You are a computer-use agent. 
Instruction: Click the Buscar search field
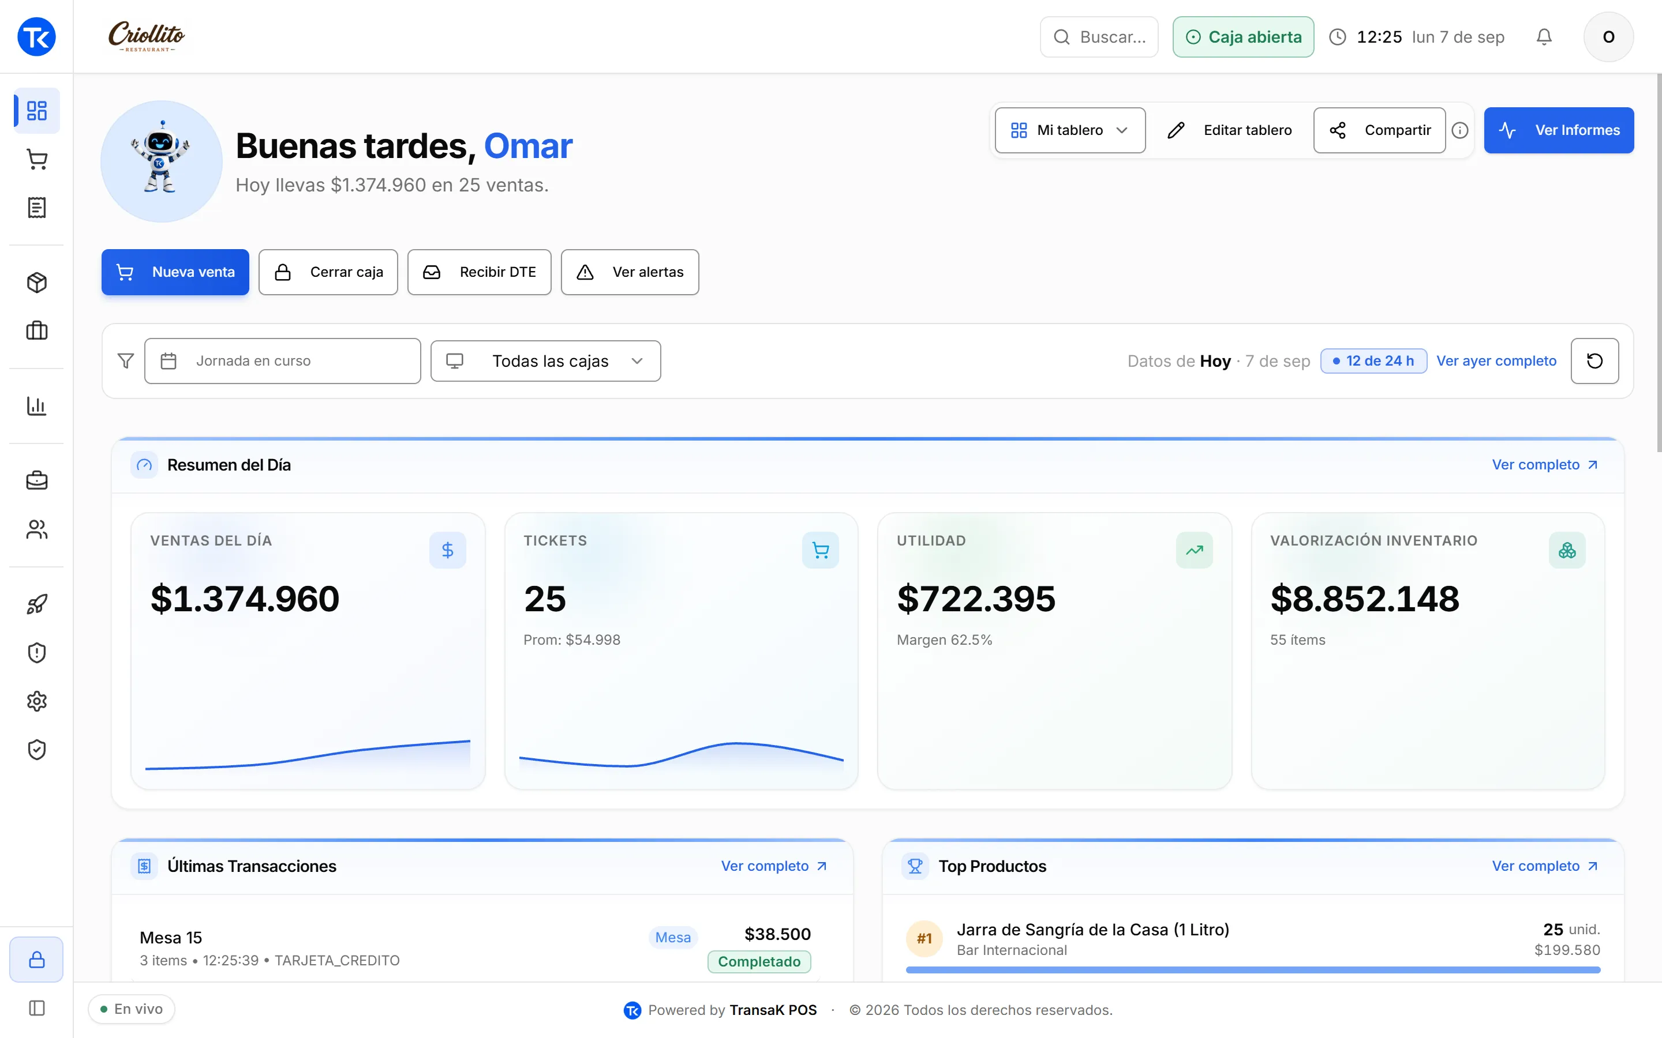coord(1099,37)
